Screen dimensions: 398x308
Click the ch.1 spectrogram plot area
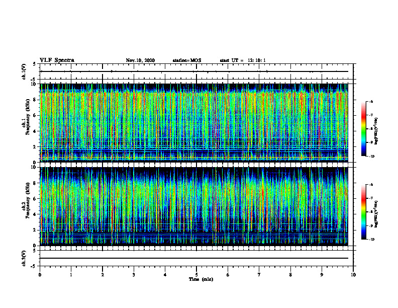pos(194,123)
